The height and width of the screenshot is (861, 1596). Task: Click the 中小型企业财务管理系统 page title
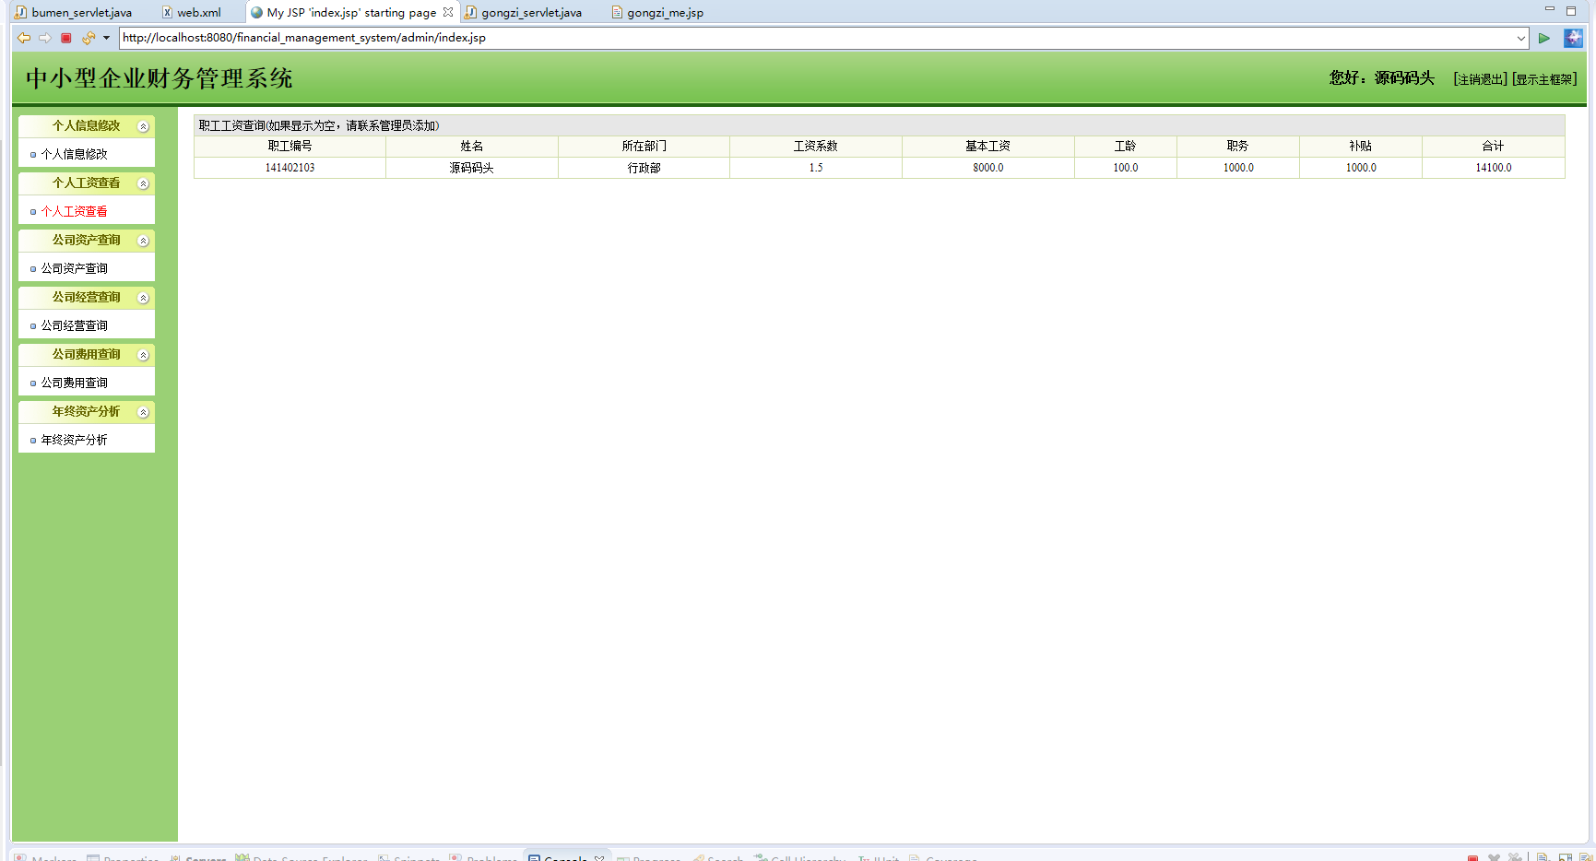click(x=159, y=78)
